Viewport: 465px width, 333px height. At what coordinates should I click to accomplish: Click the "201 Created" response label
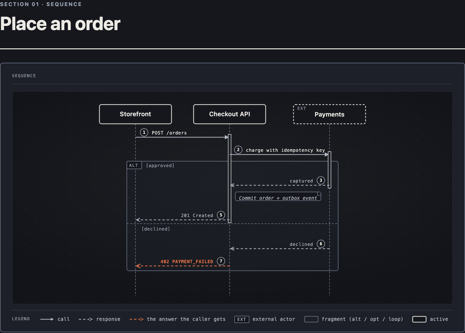pos(197,215)
